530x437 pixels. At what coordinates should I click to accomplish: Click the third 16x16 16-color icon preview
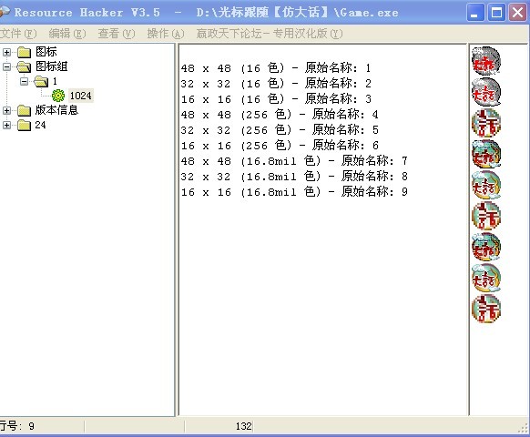point(486,123)
